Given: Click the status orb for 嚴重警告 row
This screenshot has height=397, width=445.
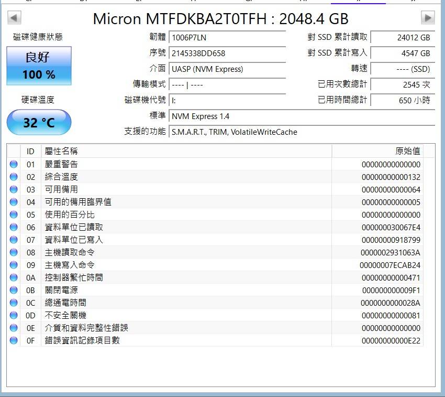Looking at the screenshot, I should 14,164.
